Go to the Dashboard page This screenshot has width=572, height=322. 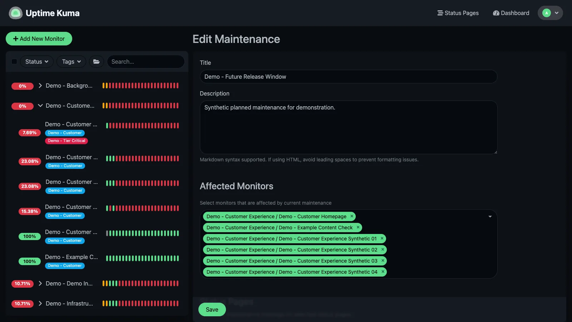pos(511,13)
